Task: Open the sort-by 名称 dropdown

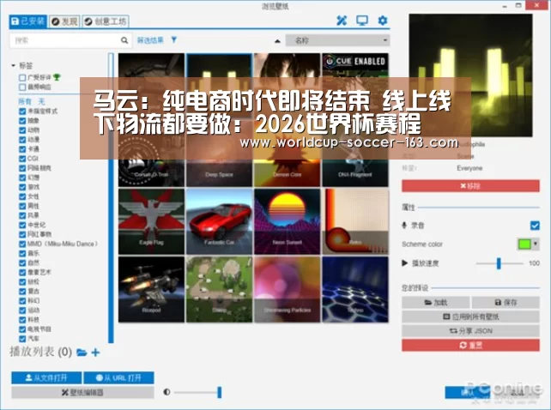Action: pyautogui.click(x=337, y=40)
